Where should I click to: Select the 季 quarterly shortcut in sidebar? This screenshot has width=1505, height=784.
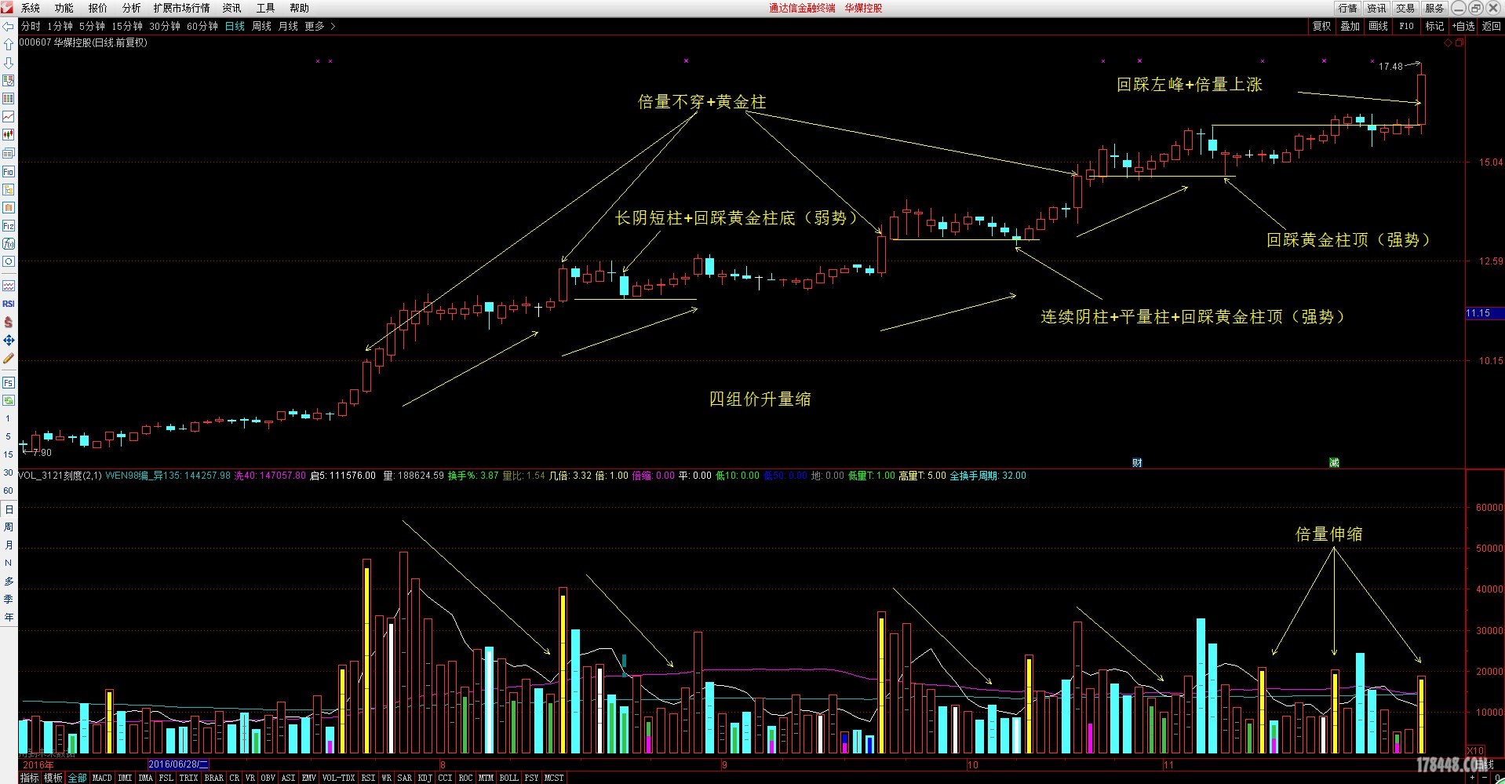coord(9,600)
